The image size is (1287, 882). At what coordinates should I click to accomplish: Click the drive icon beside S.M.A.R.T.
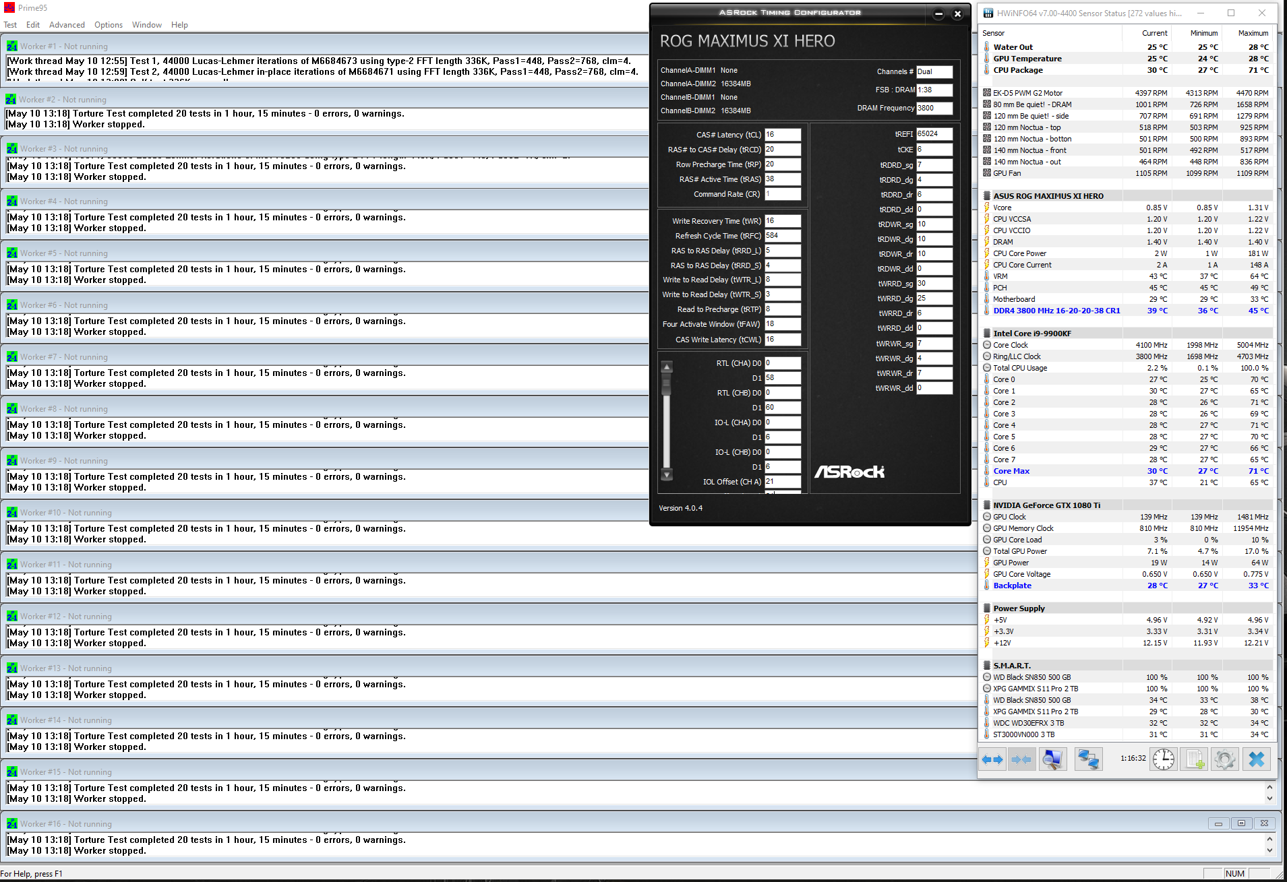pyautogui.click(x=987, y=666)
